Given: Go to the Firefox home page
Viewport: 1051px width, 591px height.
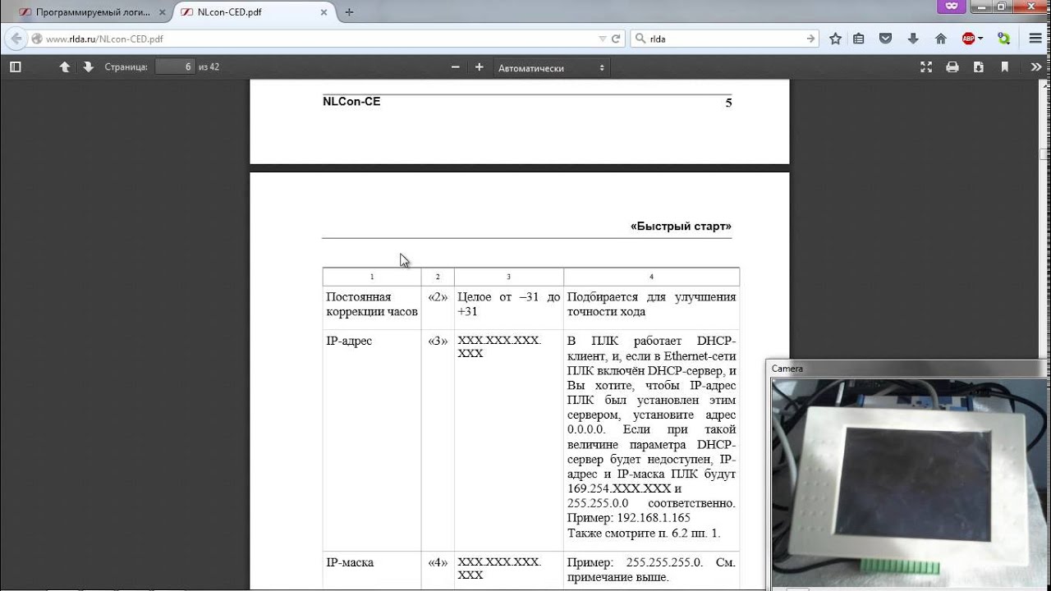Looking at the screenshot, I should pos(941,39).
